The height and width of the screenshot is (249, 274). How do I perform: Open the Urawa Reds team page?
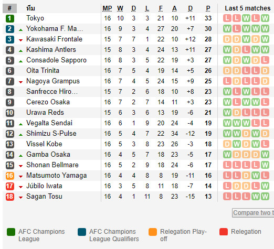(45, 113)
